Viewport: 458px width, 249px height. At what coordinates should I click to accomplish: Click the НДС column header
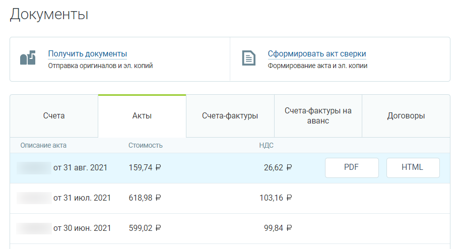pos(266,146)
